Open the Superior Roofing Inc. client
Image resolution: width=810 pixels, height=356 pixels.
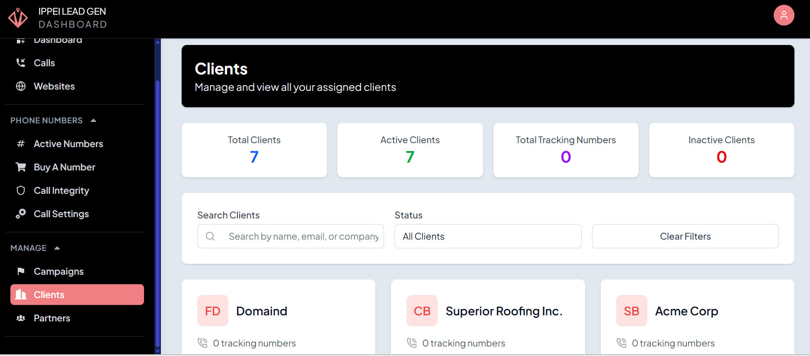pos(488,318)
